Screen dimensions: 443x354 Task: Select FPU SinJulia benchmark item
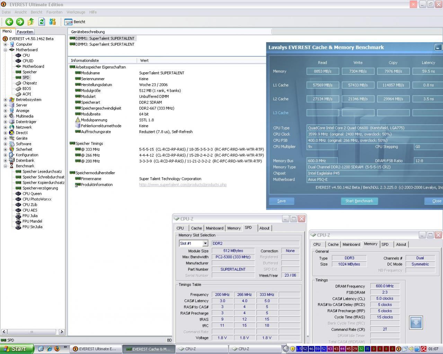pos(32,227)
